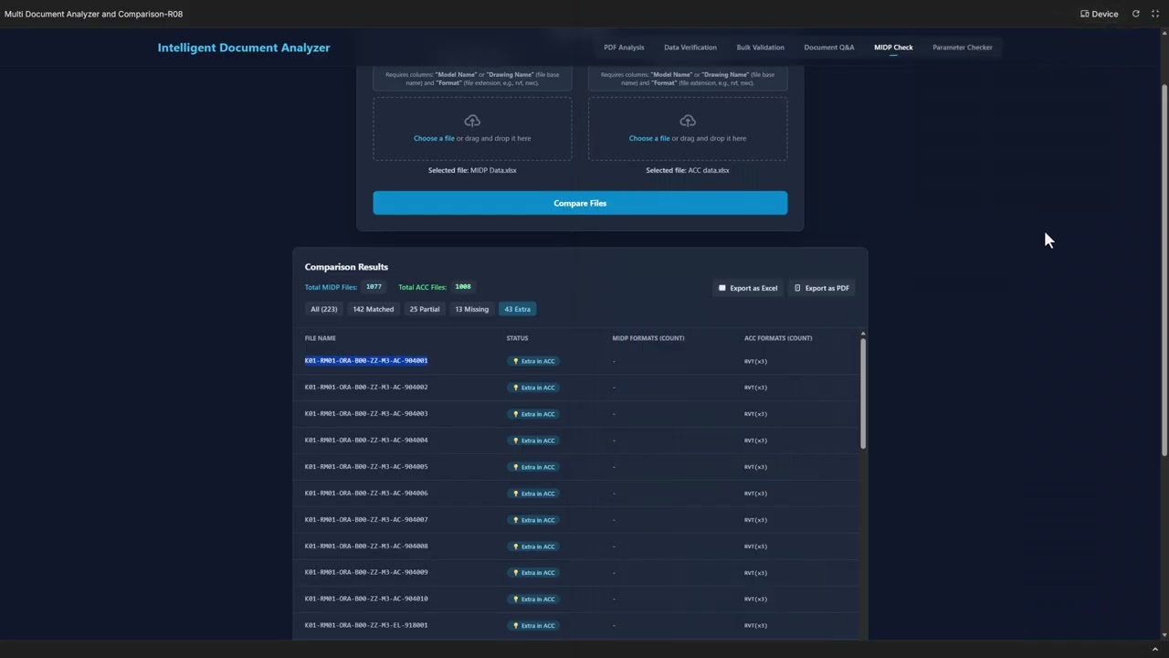Screen dimensions: 1169x658
Task: Click Choose a file link for ACC data
Action: pyautogui.click(x=649, y=138)
